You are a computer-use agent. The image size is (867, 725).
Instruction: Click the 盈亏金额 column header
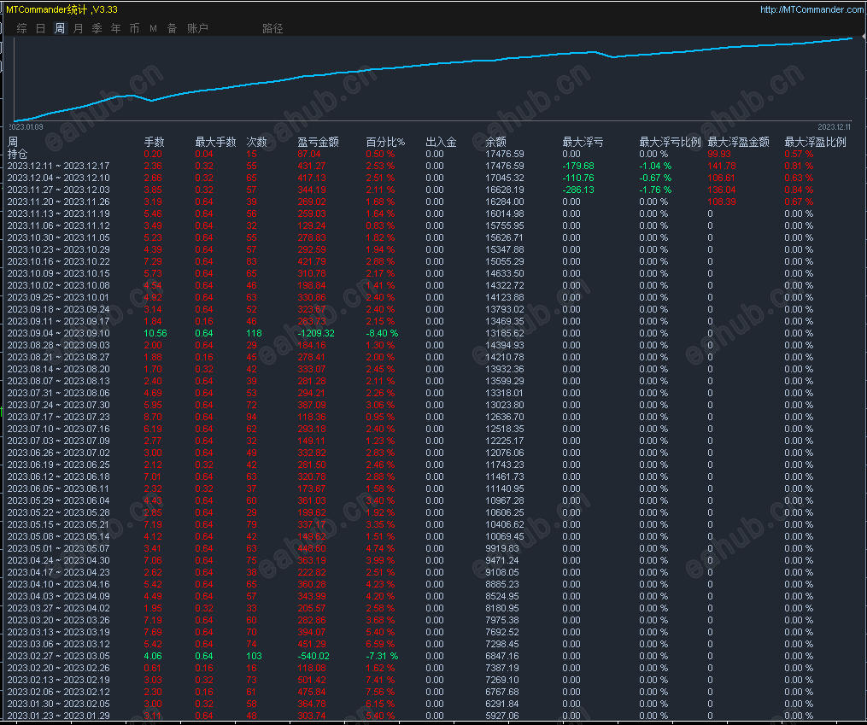pos(318,142)
